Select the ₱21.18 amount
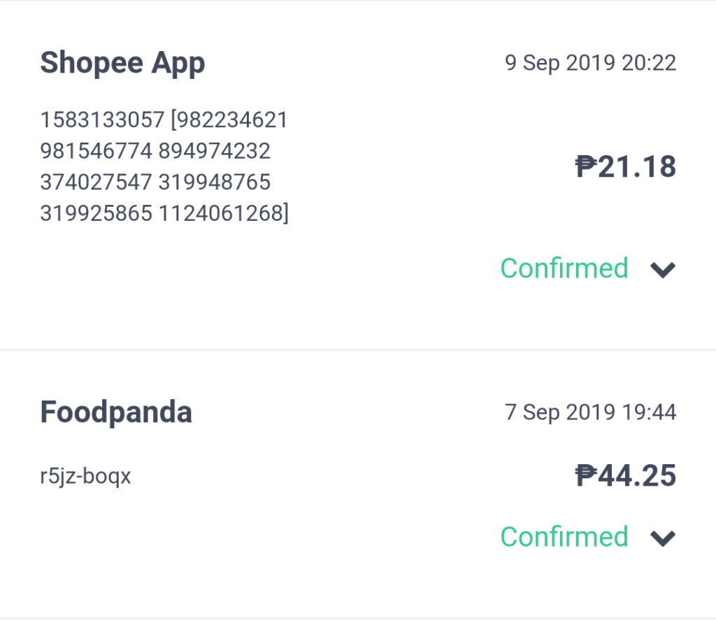The height and width of the screenshot is (620, 716). (x=626, y=166)
